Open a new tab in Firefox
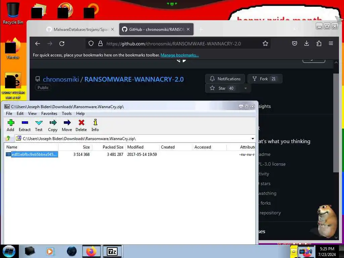 [x=201, y=30]
